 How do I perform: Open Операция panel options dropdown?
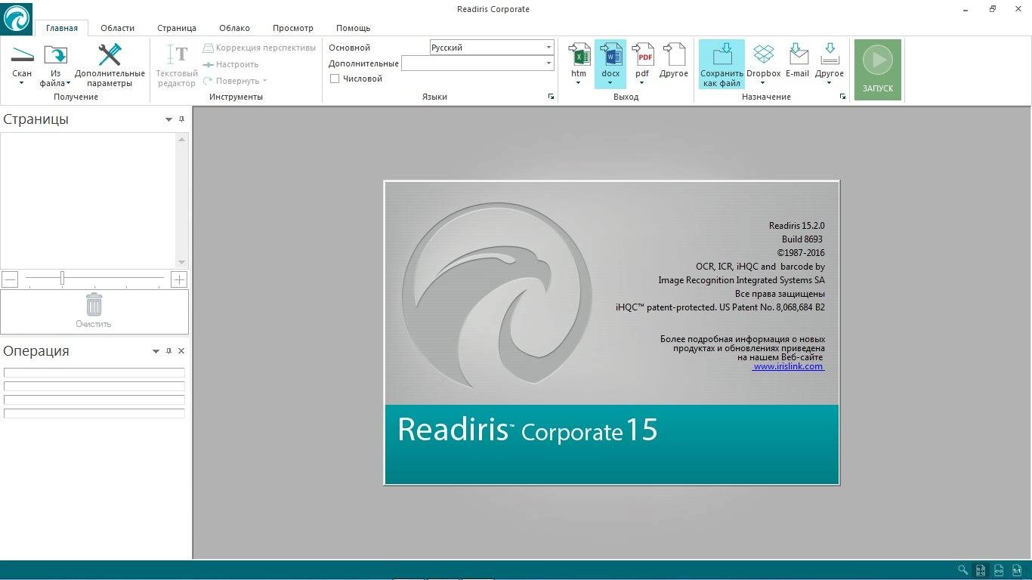point(156,351)
